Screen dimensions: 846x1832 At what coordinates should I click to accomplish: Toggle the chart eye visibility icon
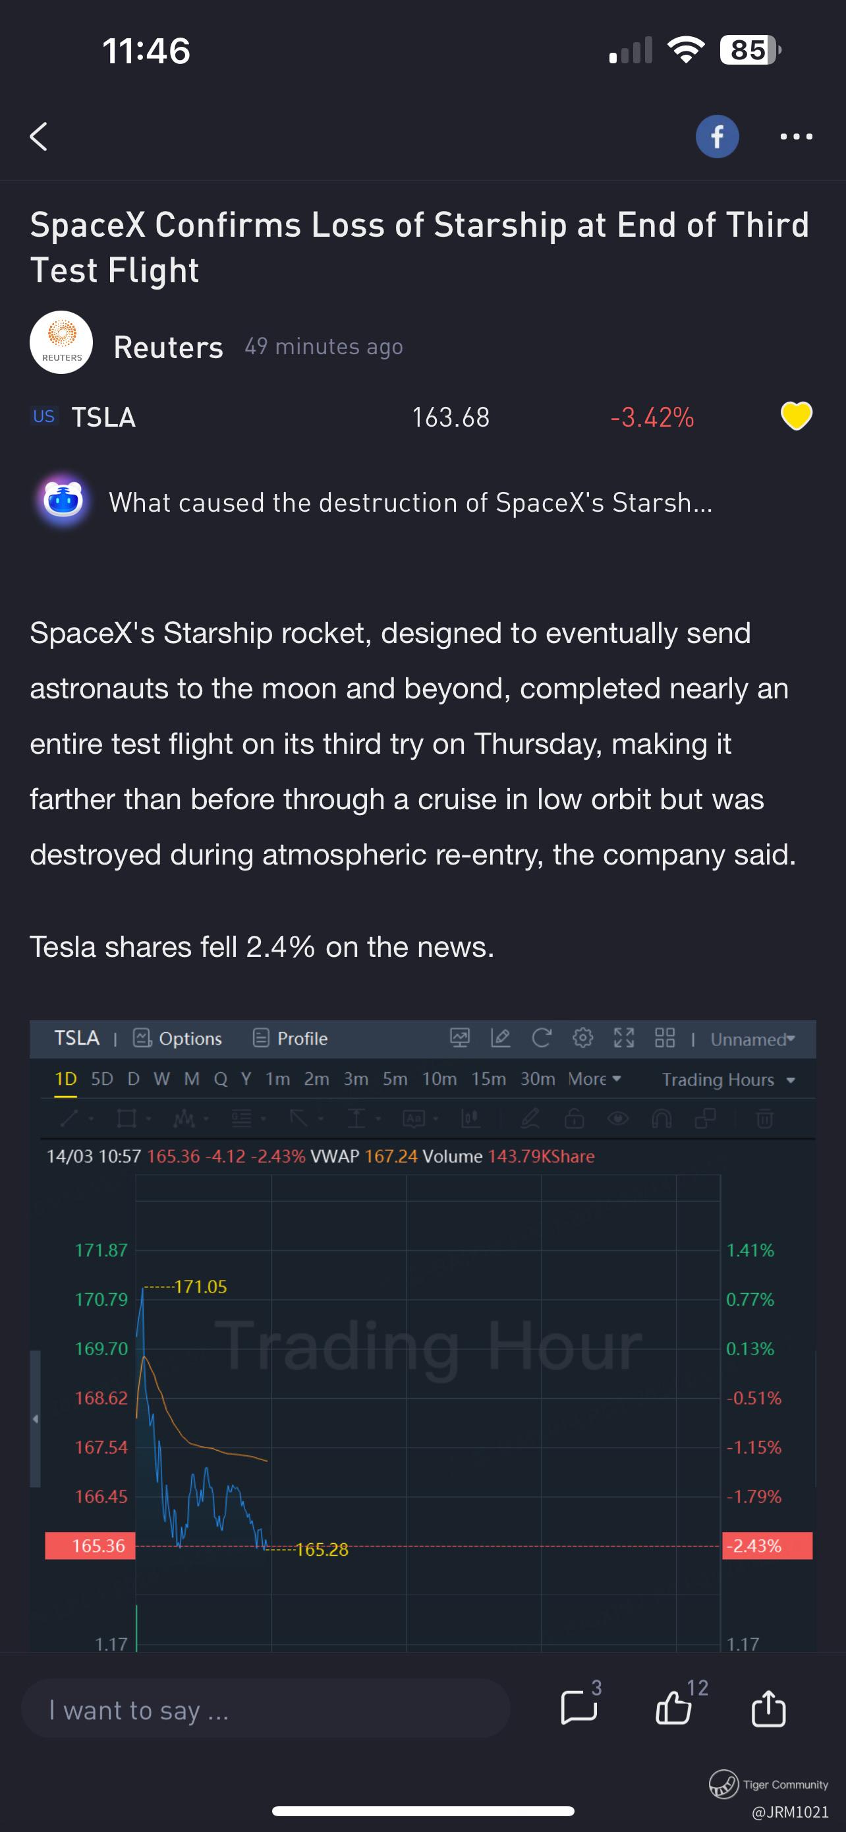[x=617, y=1118]
